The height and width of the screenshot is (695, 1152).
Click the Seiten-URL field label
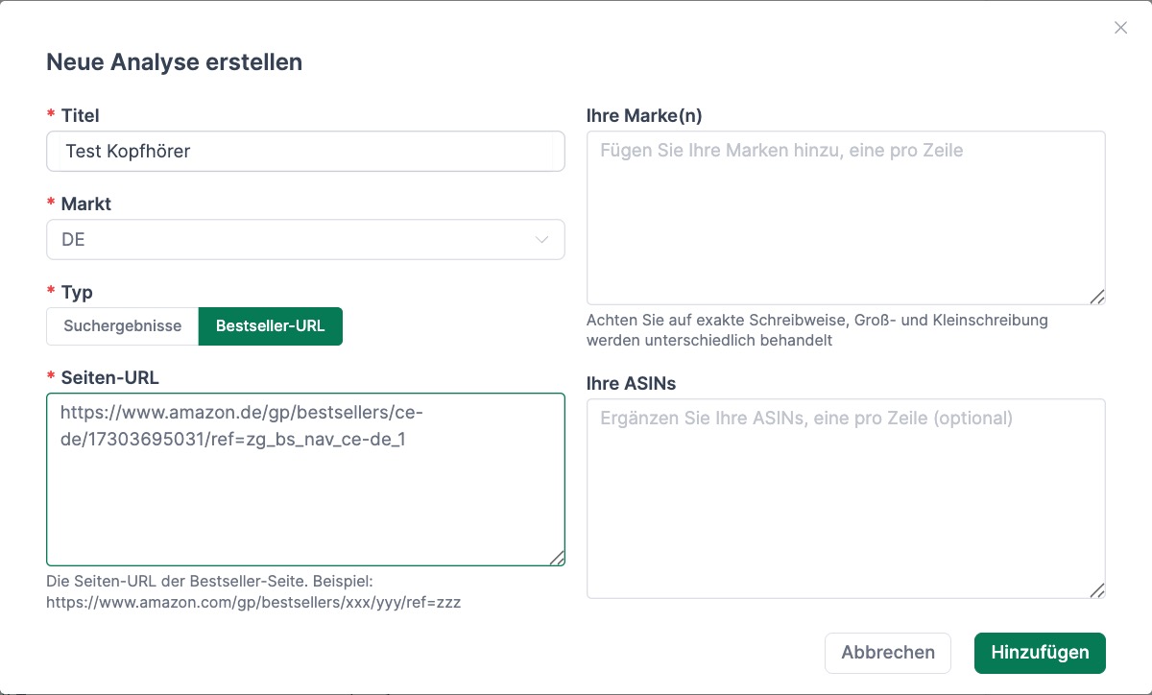click(x=109, y=377)
